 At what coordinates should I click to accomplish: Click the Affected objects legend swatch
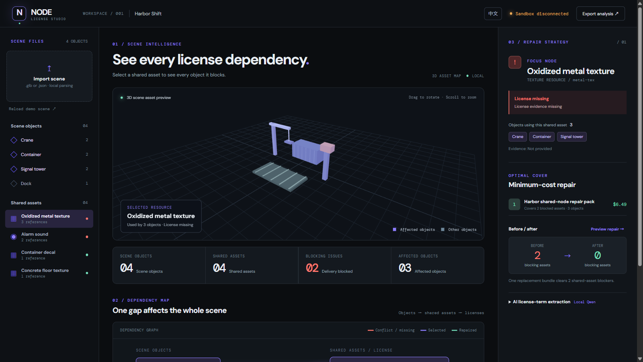coord(394,230)
